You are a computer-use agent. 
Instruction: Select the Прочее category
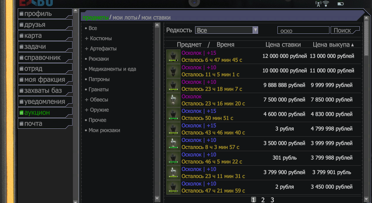95,120
